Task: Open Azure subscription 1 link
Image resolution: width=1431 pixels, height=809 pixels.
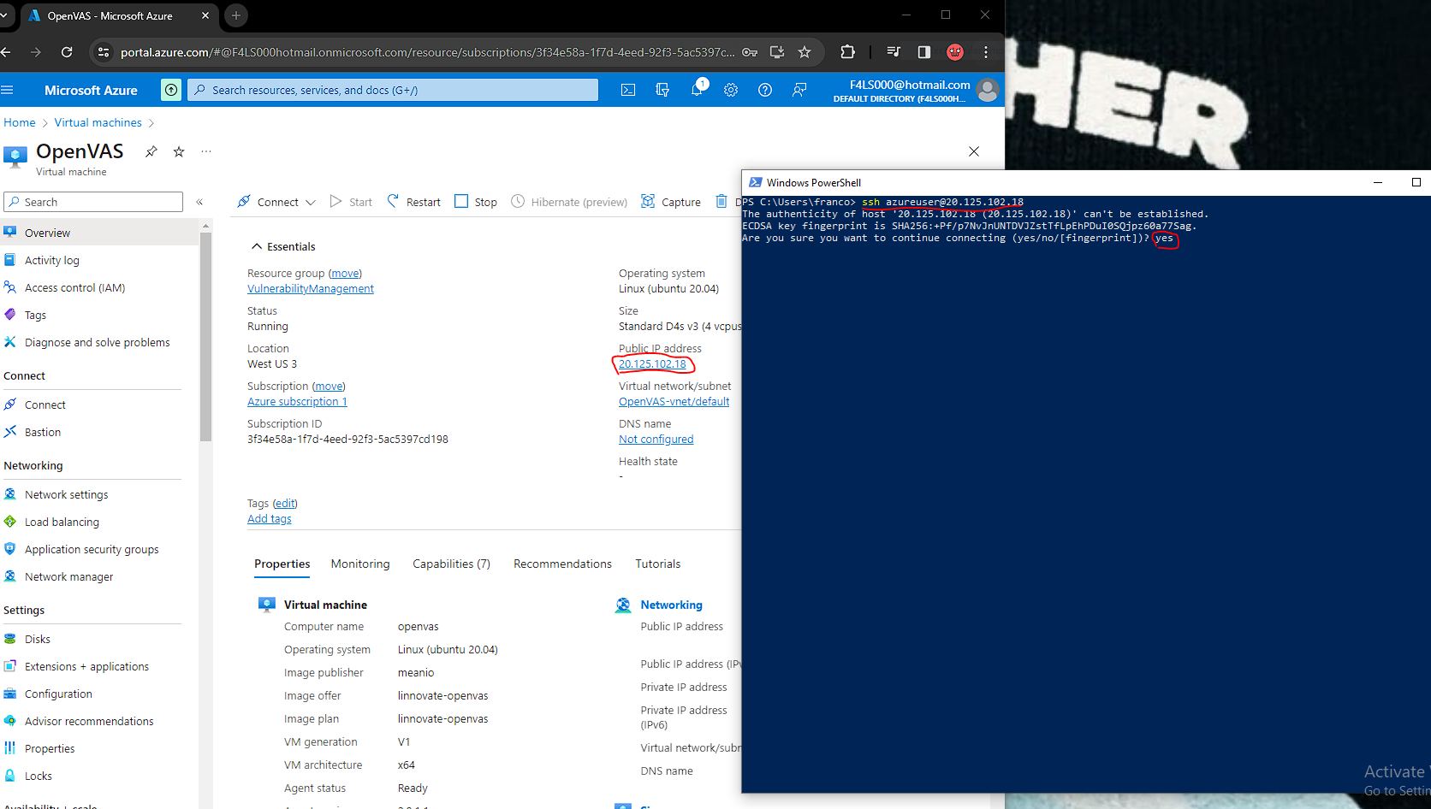Action: click(297, 402)
